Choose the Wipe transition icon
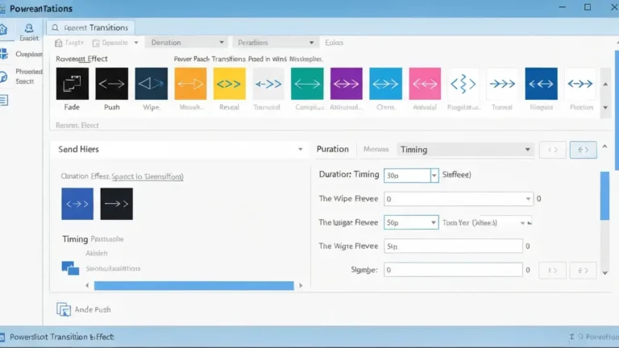 click(152, 84)
